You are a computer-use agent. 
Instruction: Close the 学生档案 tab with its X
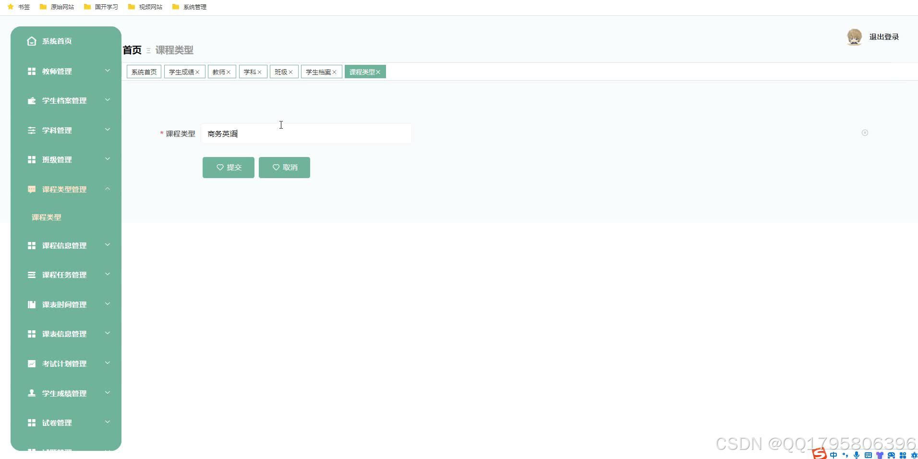pos(334,72)
